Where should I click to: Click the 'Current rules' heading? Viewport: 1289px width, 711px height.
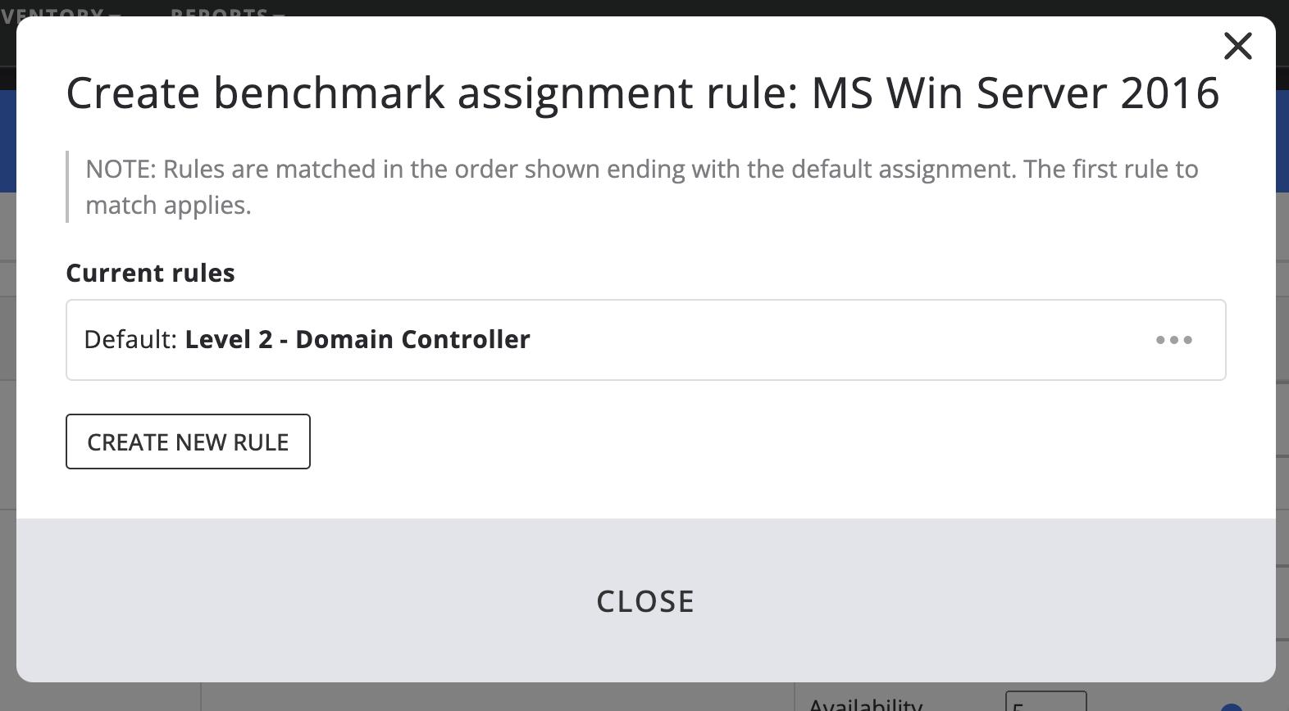[x=150, y=273]
